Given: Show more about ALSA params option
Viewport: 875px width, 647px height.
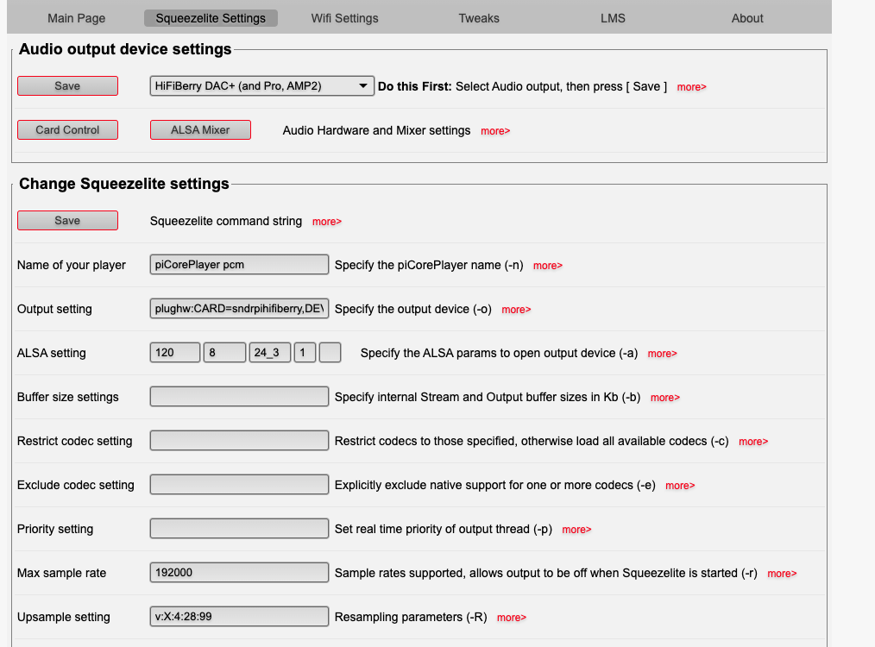Looking at the screenshot, I should [x=663, y=354].
